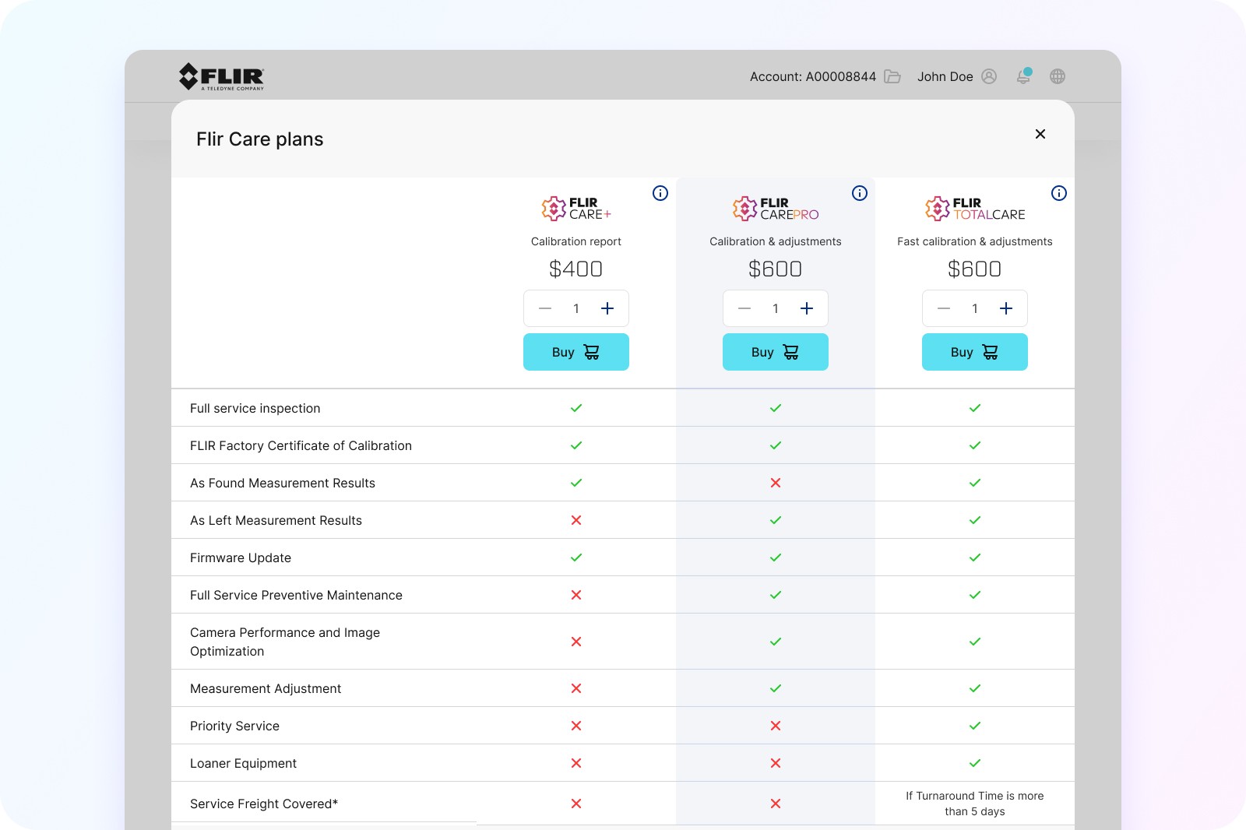Image resolution: width=1246 pixels, height=830 pixels.
Task: Click TotalCare checkmark for Camera Performance row
Action: coord(975,642)
